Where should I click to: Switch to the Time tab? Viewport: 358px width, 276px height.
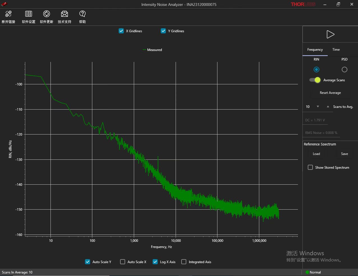click(336, 50)
